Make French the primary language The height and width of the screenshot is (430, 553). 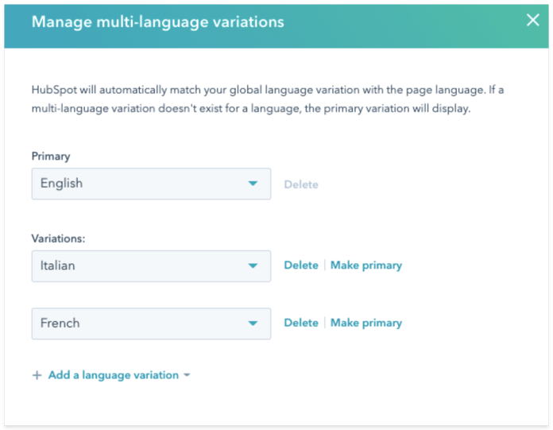tap(366, 323)
